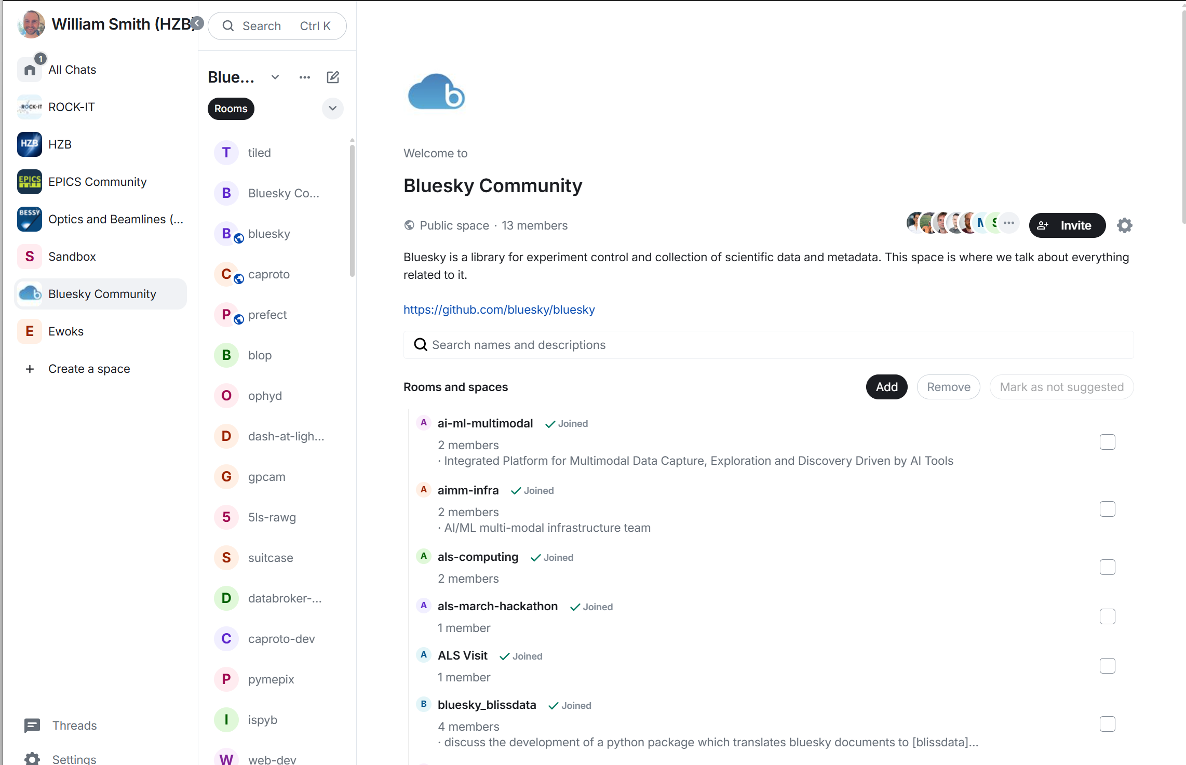Open Settings gear in sidebar
This screenshot has height=765, width=1186.
[x=32, y=759]
